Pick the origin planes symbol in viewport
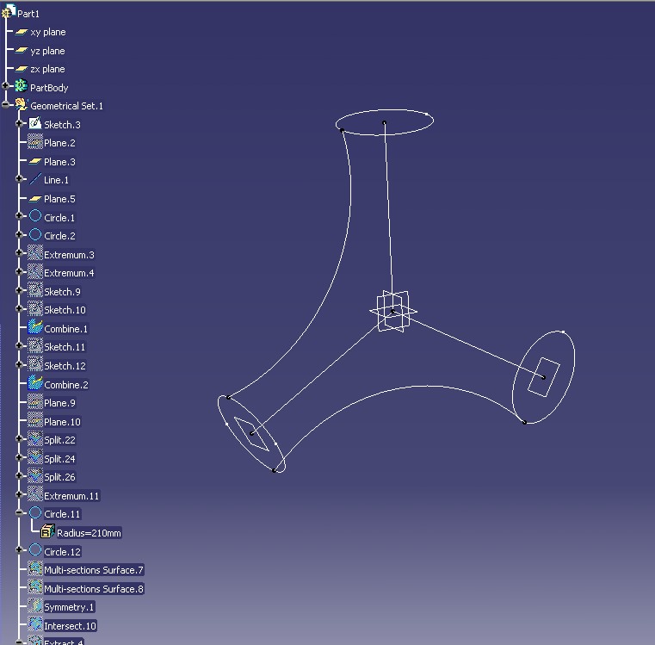 pyautogui.click(x=392, y=312)
